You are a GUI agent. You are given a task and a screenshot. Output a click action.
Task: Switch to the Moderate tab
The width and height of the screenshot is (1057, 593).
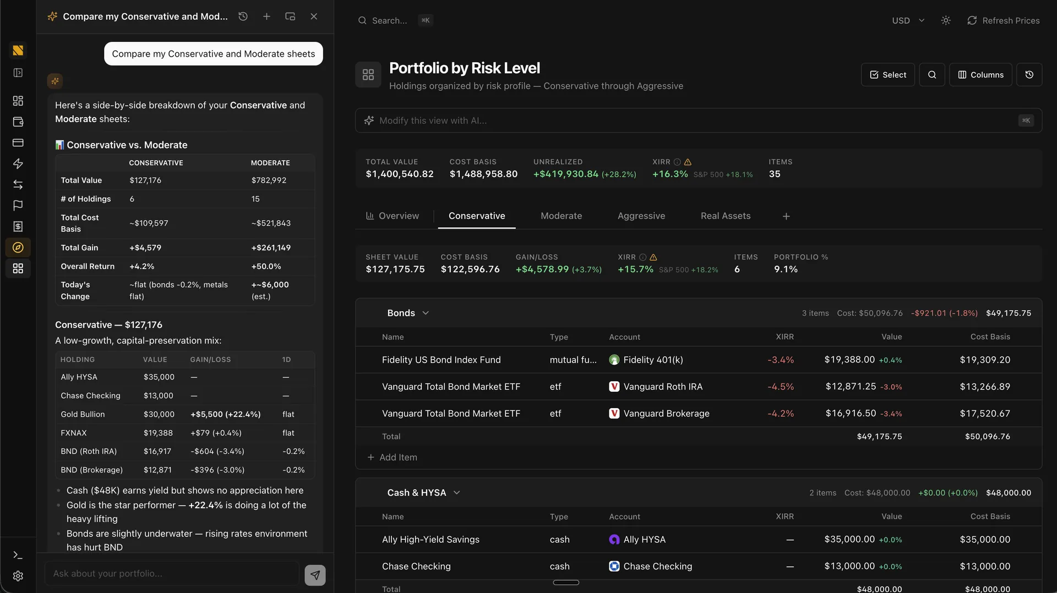click(561, 216)
